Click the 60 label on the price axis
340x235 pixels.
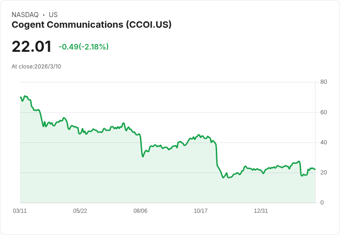323,112
